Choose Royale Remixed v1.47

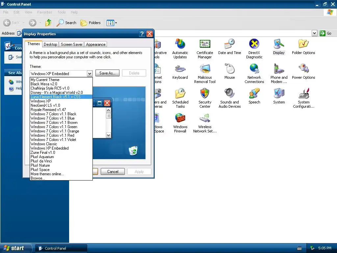[x=61, y=110]
